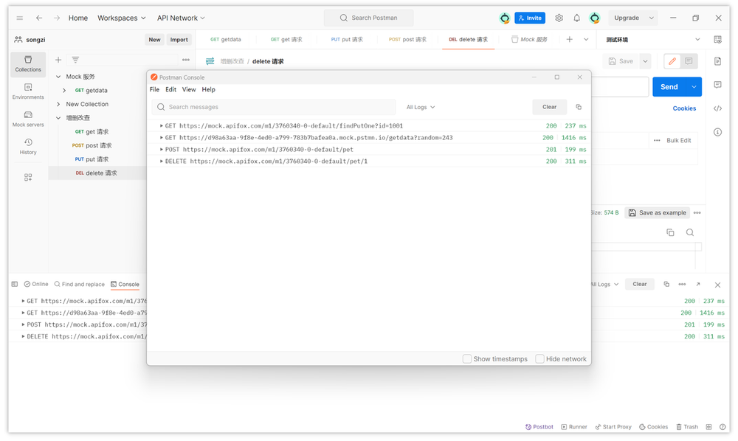Open the Environments sidebar icon
Image resolution: width=738 pixels, height=441 pixels.
[28, 91]
